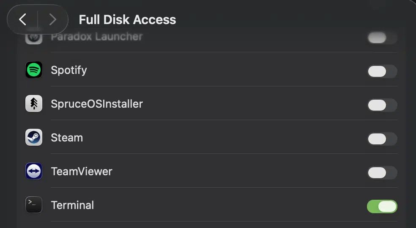The height and width of the screenshot is (228, 416).
Task: Toggle the Paradox Launcher switch
Action: pos(382,38)
